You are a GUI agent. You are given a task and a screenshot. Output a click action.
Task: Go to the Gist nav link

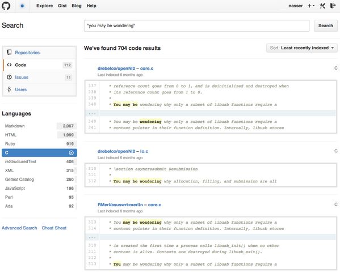pos(62,6)
